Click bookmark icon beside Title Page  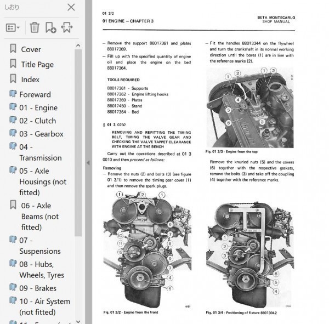pos(13,64)
